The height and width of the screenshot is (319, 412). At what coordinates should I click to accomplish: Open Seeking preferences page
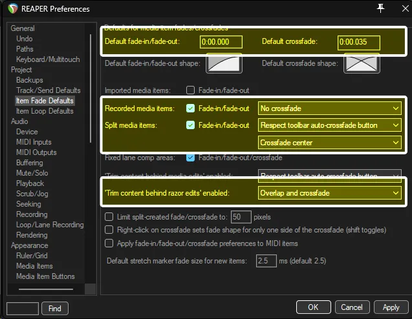(28, 204)
